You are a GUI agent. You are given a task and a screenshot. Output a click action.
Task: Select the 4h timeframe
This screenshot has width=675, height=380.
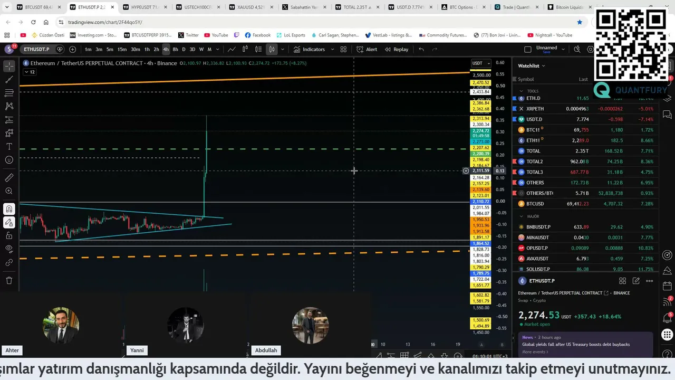166,49
